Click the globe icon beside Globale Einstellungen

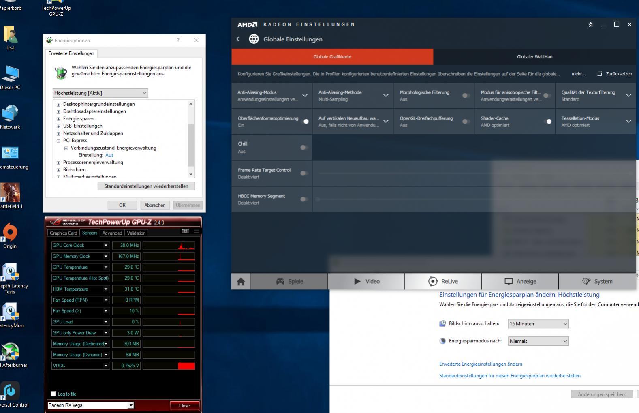[x=254, y=39]
